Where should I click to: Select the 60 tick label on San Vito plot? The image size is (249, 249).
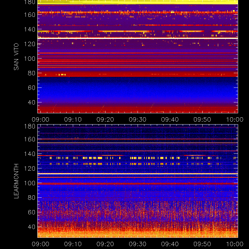tap(31, 88)
